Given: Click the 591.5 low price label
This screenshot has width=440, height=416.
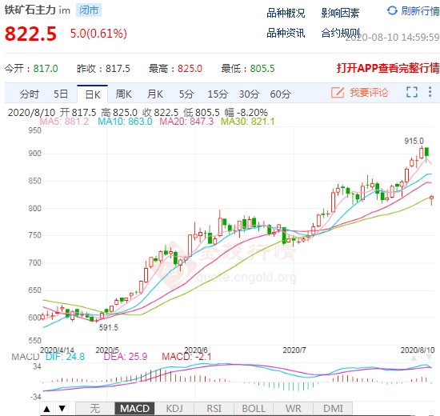Looking at the screenshot, I should (109, 327).
